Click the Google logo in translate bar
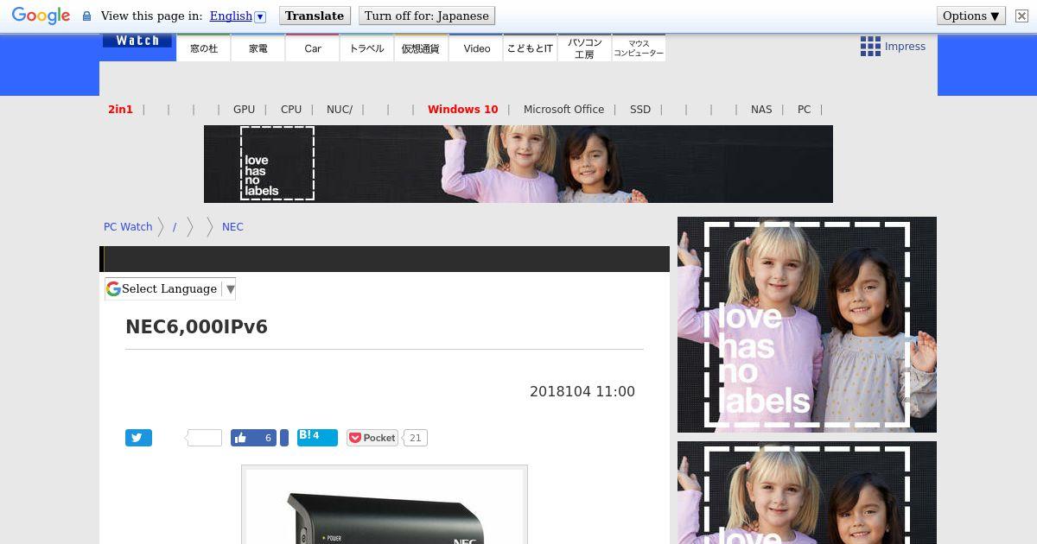Viewport: 1037px width, 544px height. (x=41, y=16)
